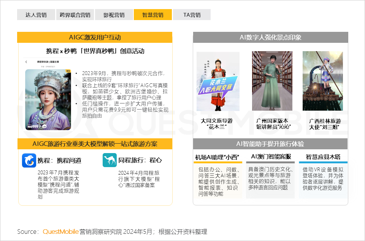Select the AI澳门智能客服 heading
Screen dimensions: 365x241
tap(271, 157)
